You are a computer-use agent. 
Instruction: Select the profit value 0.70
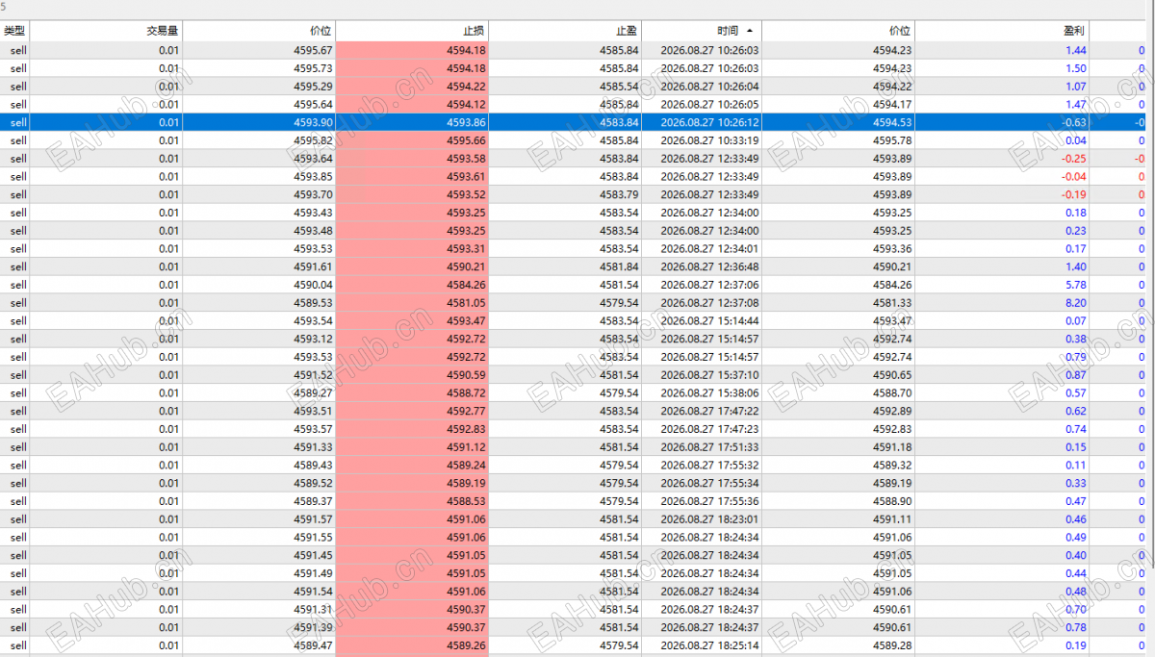1076,609
